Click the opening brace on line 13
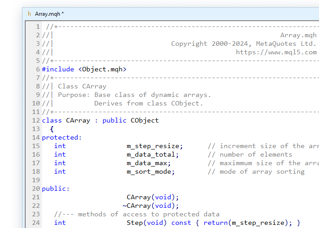 [52, 129]
